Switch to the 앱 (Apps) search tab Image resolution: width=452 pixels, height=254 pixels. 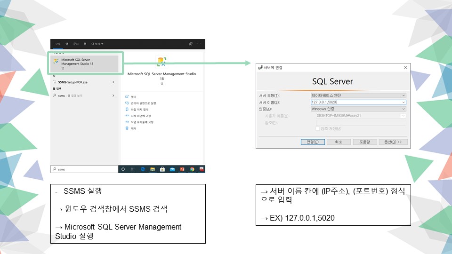pyautogui.click(x=67, y=44)
